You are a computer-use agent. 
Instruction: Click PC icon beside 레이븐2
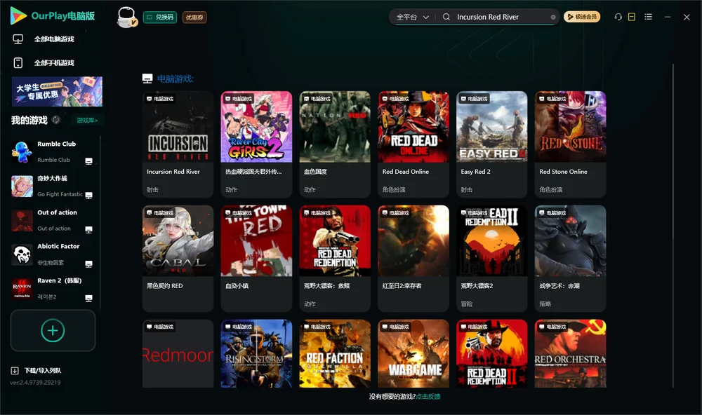[x=88, y=299]
